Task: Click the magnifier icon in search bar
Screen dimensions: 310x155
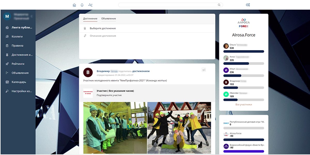Action: click(219, 5)
